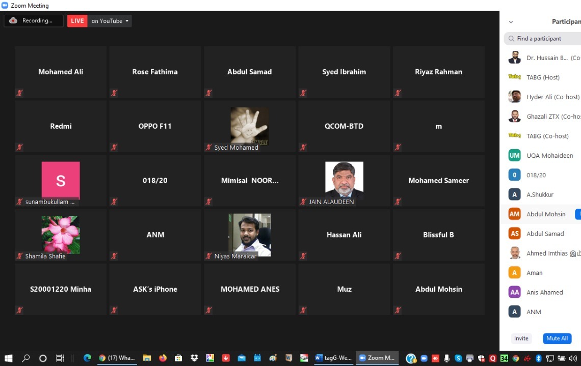Open Firefox from the taskbar
Screen dimensions: 581x366
163,358
